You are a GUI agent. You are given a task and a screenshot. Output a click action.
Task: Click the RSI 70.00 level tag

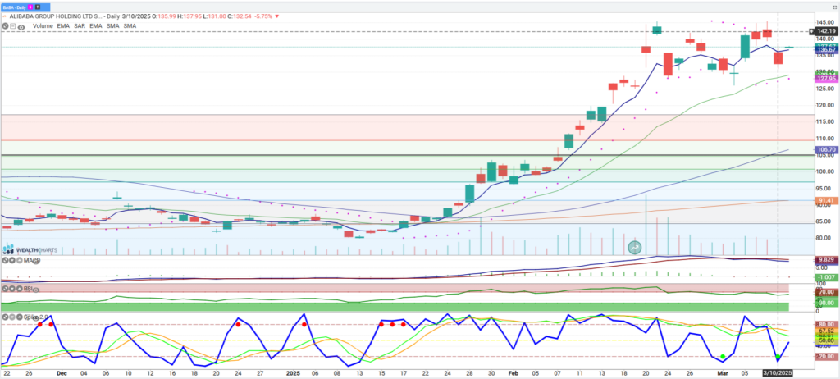pyautogui.click(x=827, y=292)
